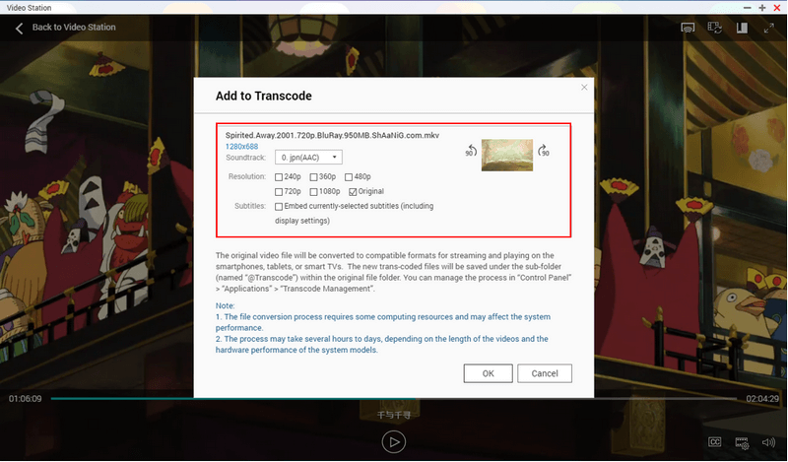Image resolution: width=788 pixels, height=462 pixels.
Task: Click the 1280x688 resolution text
Action: (241, 147)
